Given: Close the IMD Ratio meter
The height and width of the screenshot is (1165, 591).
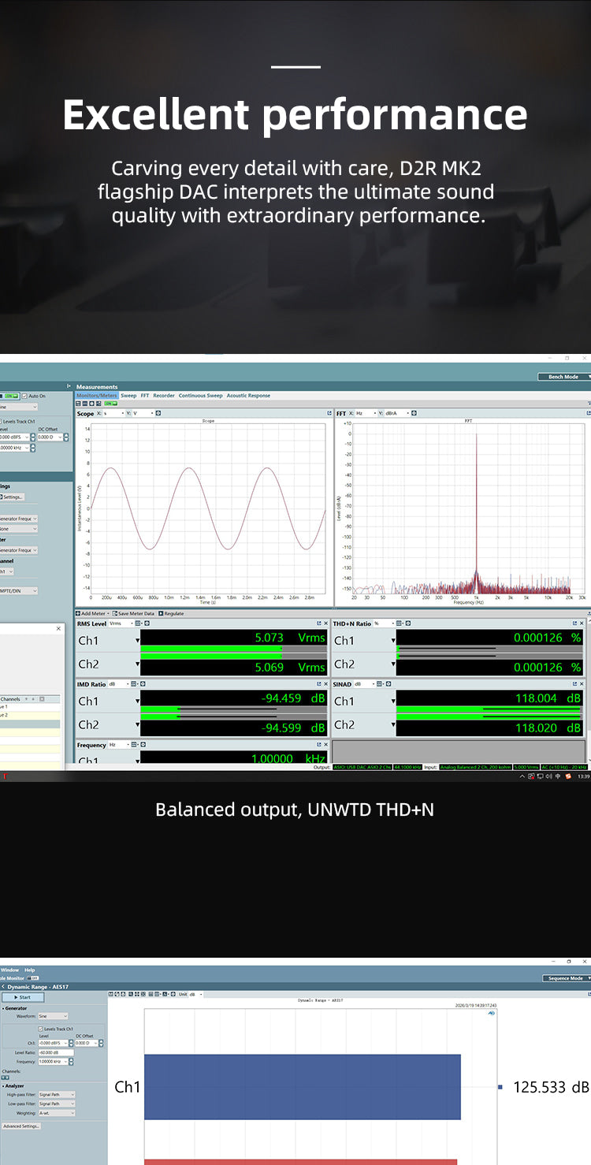Looking at the screenshot, I should tap(326, 684).
